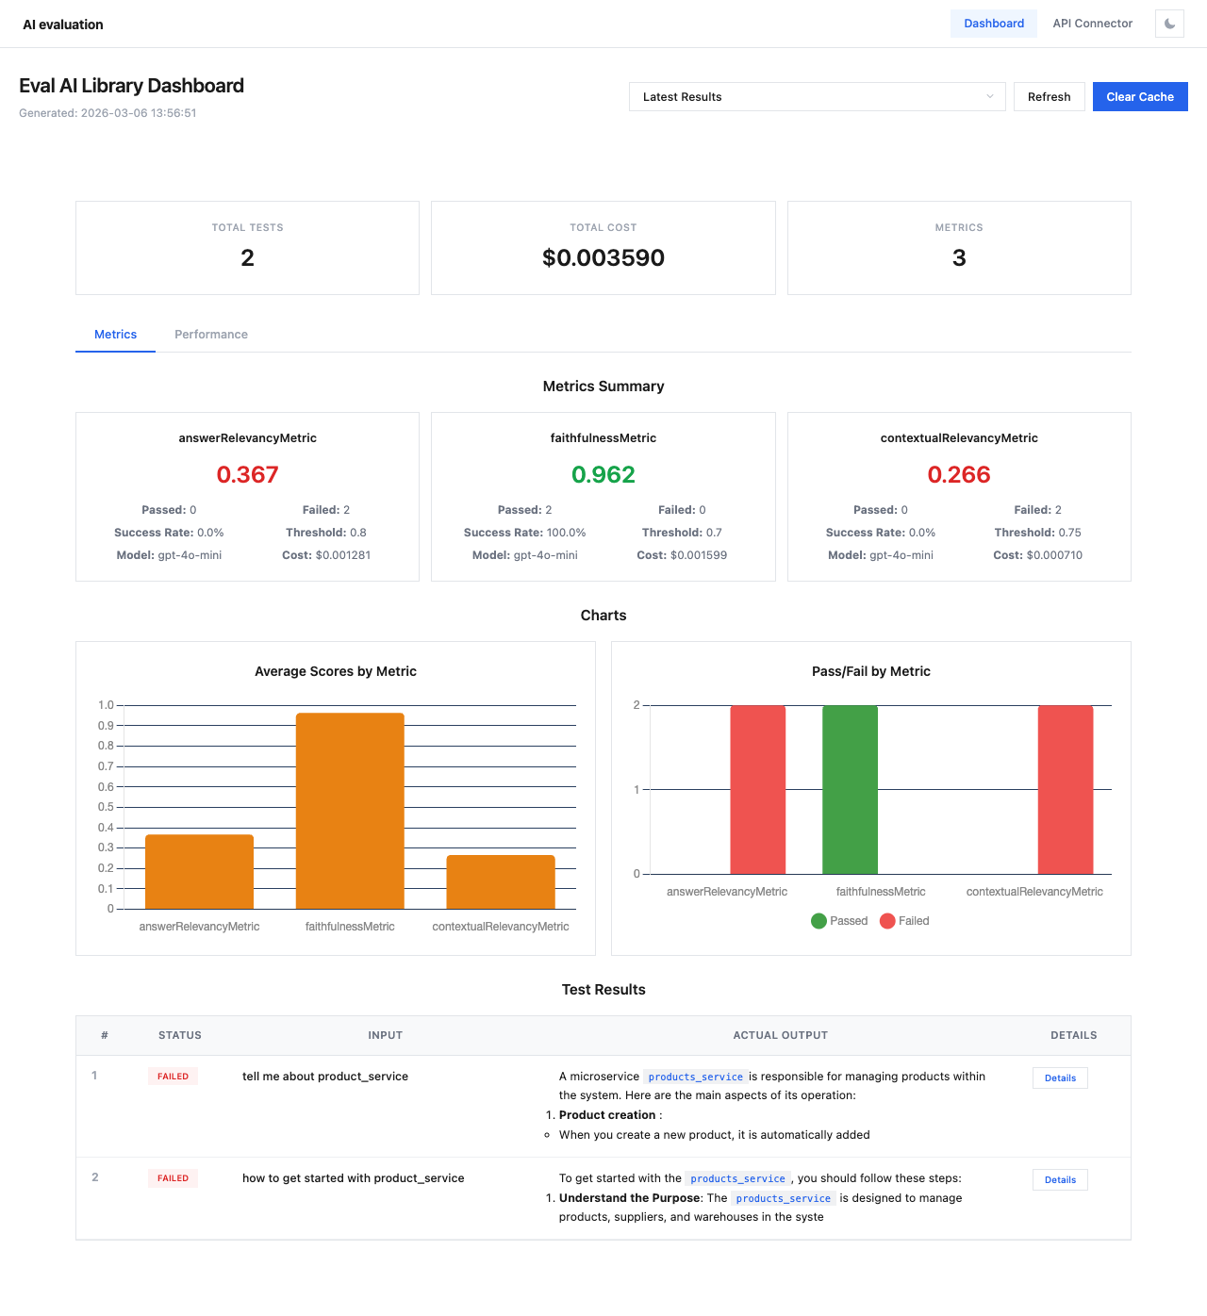Click the Total Cost summary card
Image resolution: width=1207 pixels, height=1316 pixels.
(x=603, y=247)
